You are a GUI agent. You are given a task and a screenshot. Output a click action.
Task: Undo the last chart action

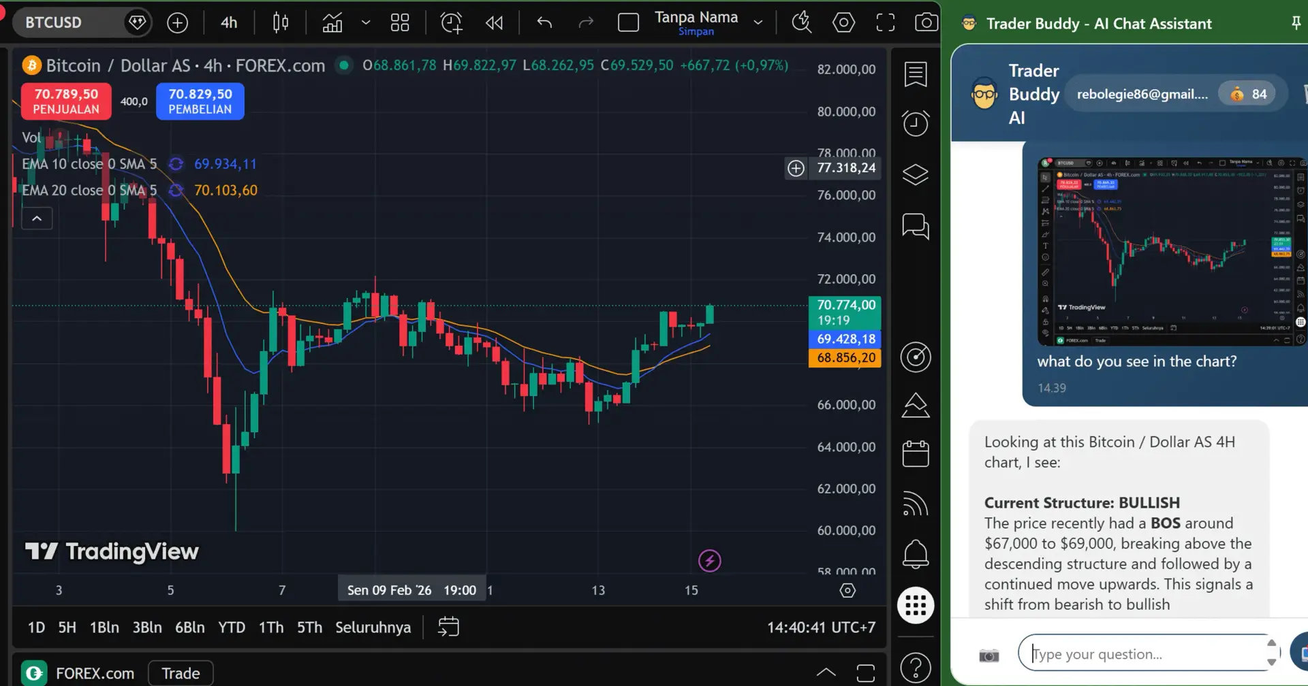pyautogui.click(x=544, y=22)
